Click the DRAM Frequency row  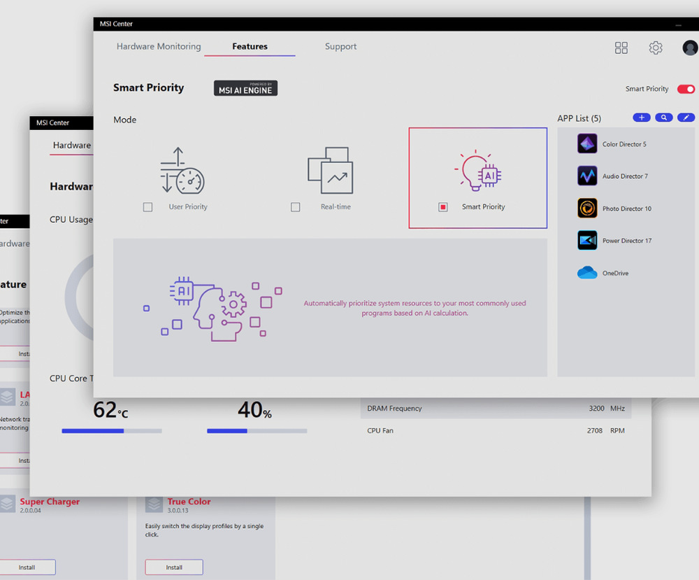pyautogui.click(x=496, y=408)
